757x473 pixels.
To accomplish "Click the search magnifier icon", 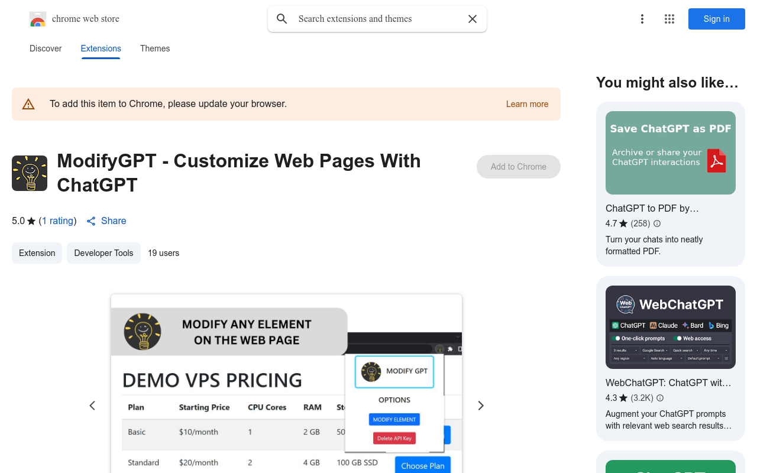I will click(x=282, y=19).
